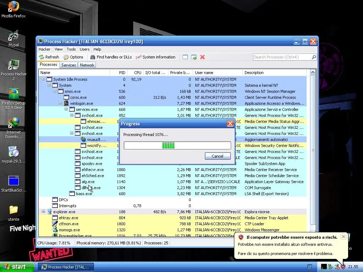Click the red X terminate toolbar icon
The image size is (363, 272).
click(202, 57)
